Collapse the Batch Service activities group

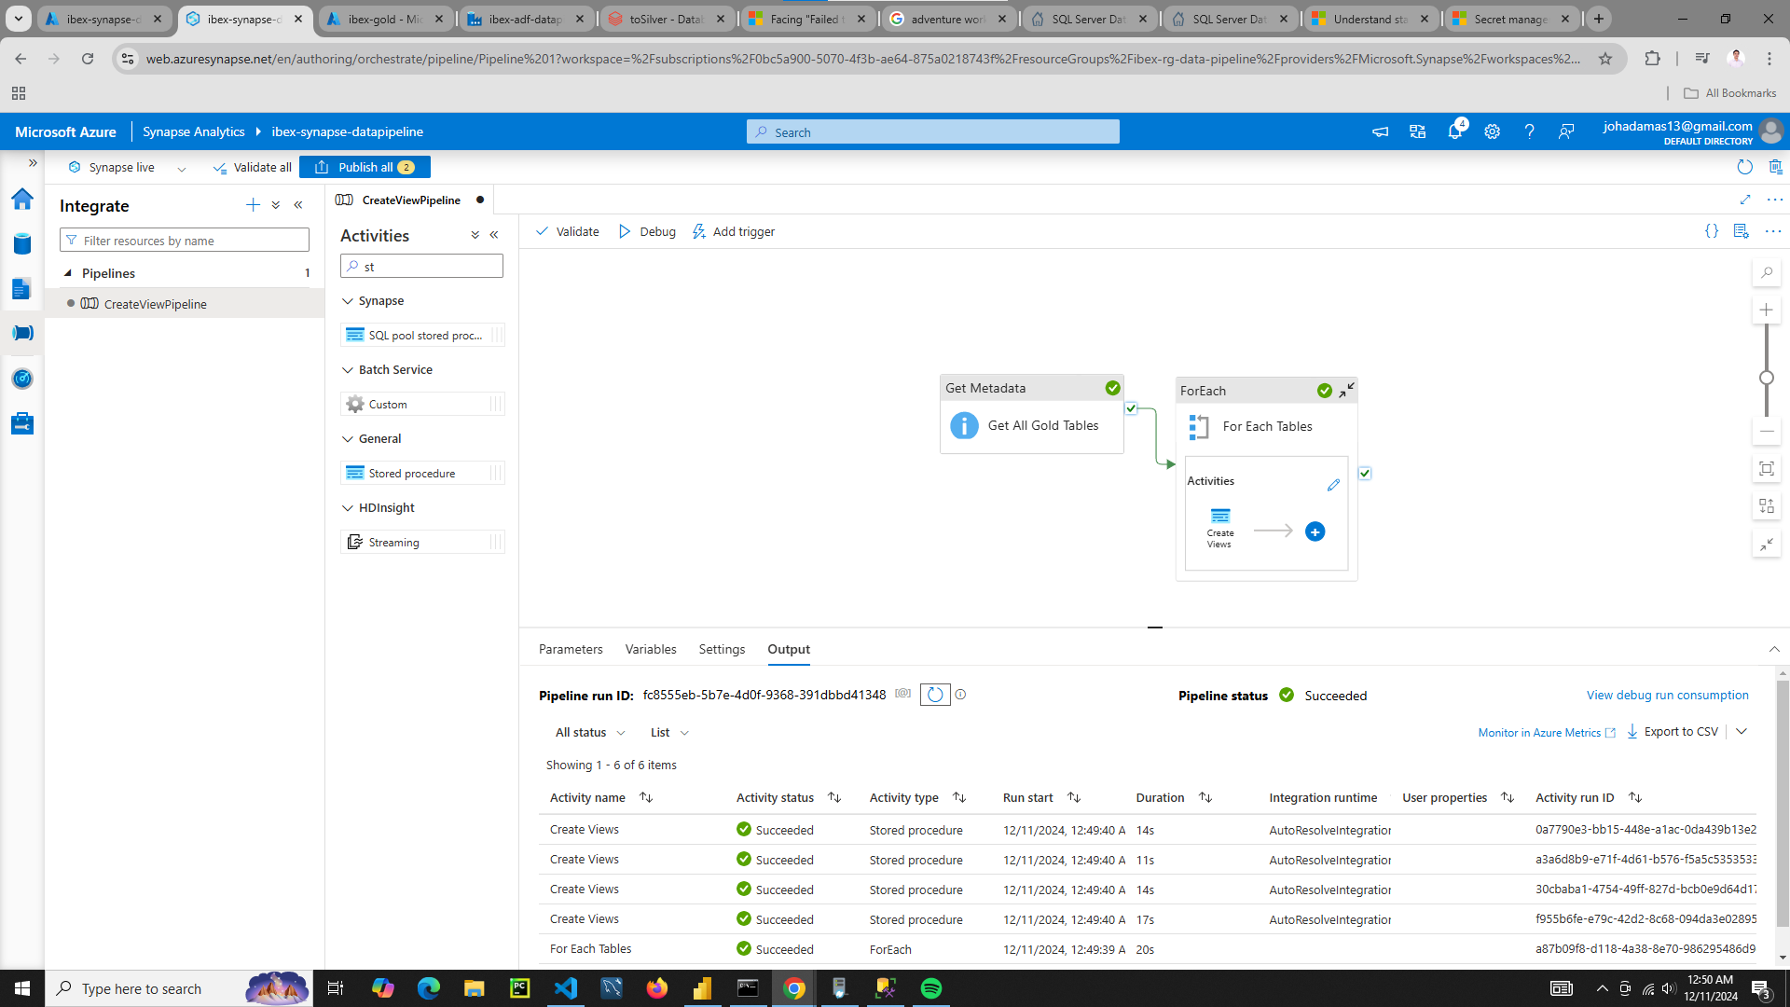coord(348,370)
